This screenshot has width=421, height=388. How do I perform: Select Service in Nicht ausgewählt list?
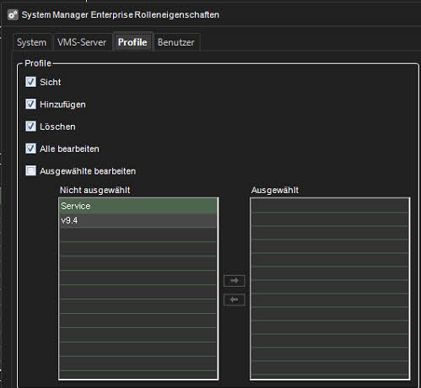click(138, 206)
